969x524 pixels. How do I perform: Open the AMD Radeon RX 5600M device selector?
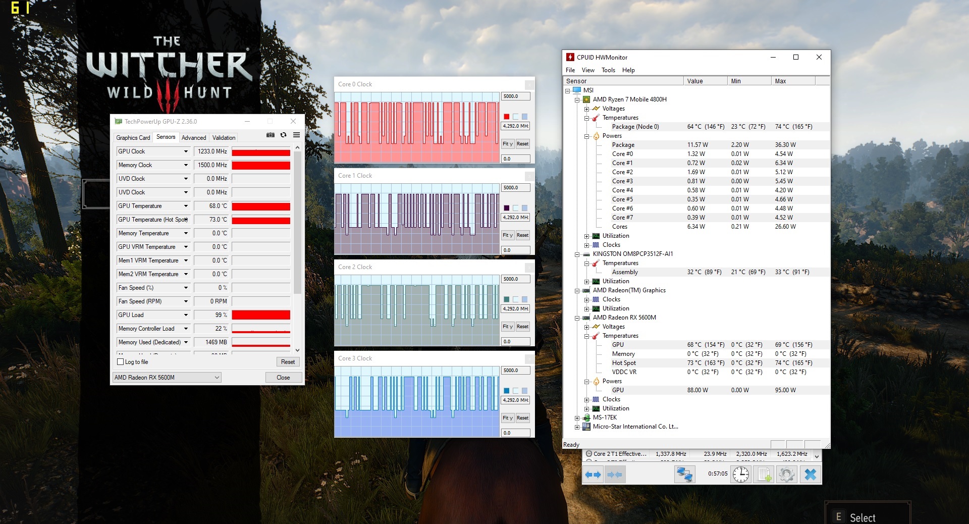[167, 378]
